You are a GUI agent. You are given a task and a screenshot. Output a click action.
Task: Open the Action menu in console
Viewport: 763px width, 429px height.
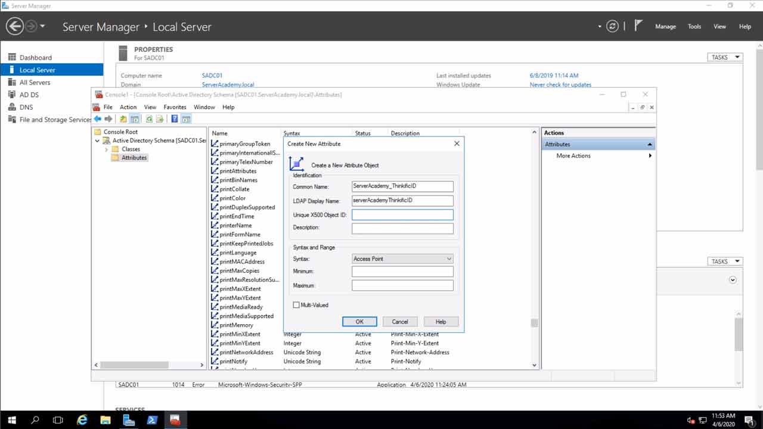tap(128, 107)
